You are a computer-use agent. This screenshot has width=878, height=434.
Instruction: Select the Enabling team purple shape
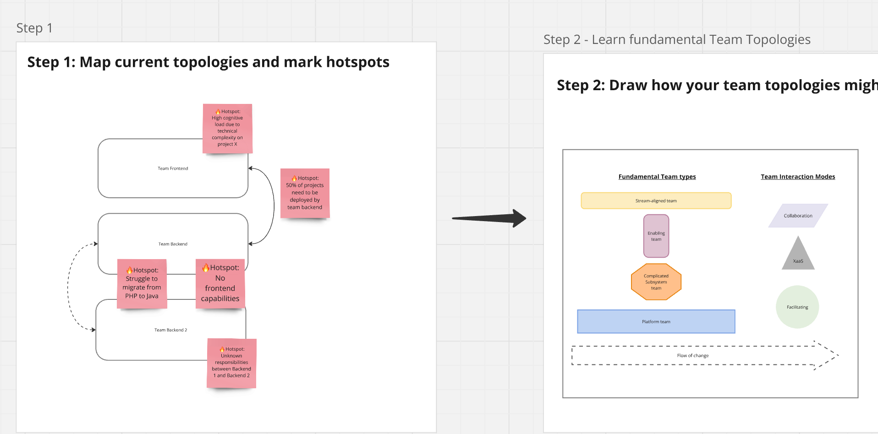(656, 236)
